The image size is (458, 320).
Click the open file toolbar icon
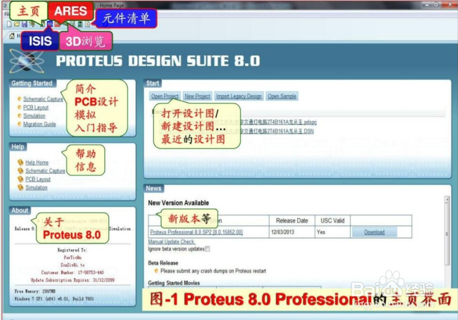tap(17, 24)
